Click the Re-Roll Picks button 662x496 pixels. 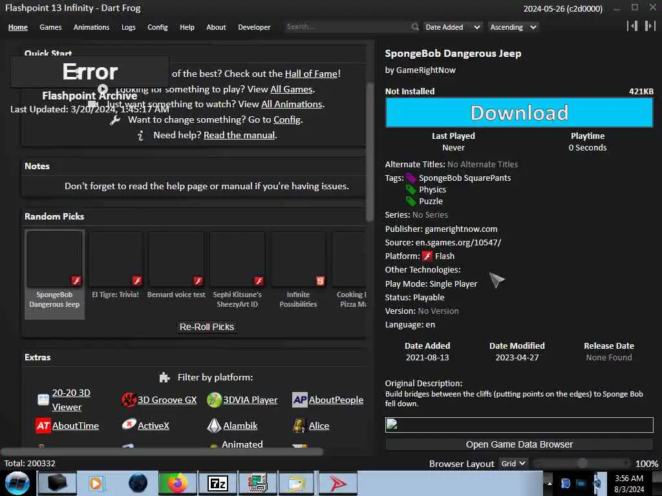(206, 327)
